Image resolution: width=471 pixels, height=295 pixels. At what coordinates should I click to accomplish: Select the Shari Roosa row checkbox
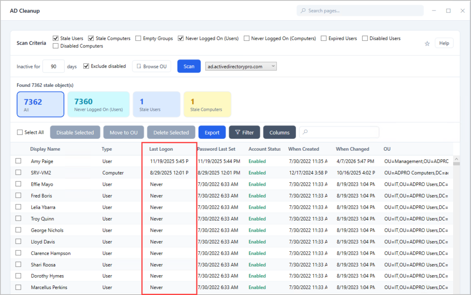tap(18, 264)
